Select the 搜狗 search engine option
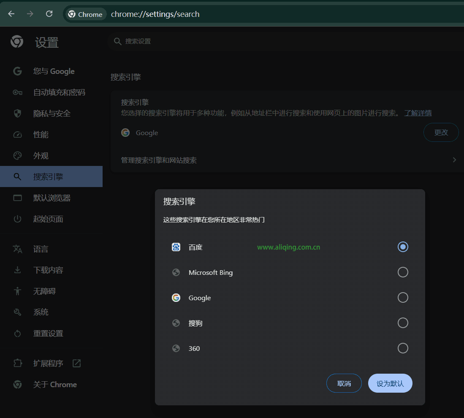Image resolution: width=464 pixels, height=418 pixels. coord(402,323)
